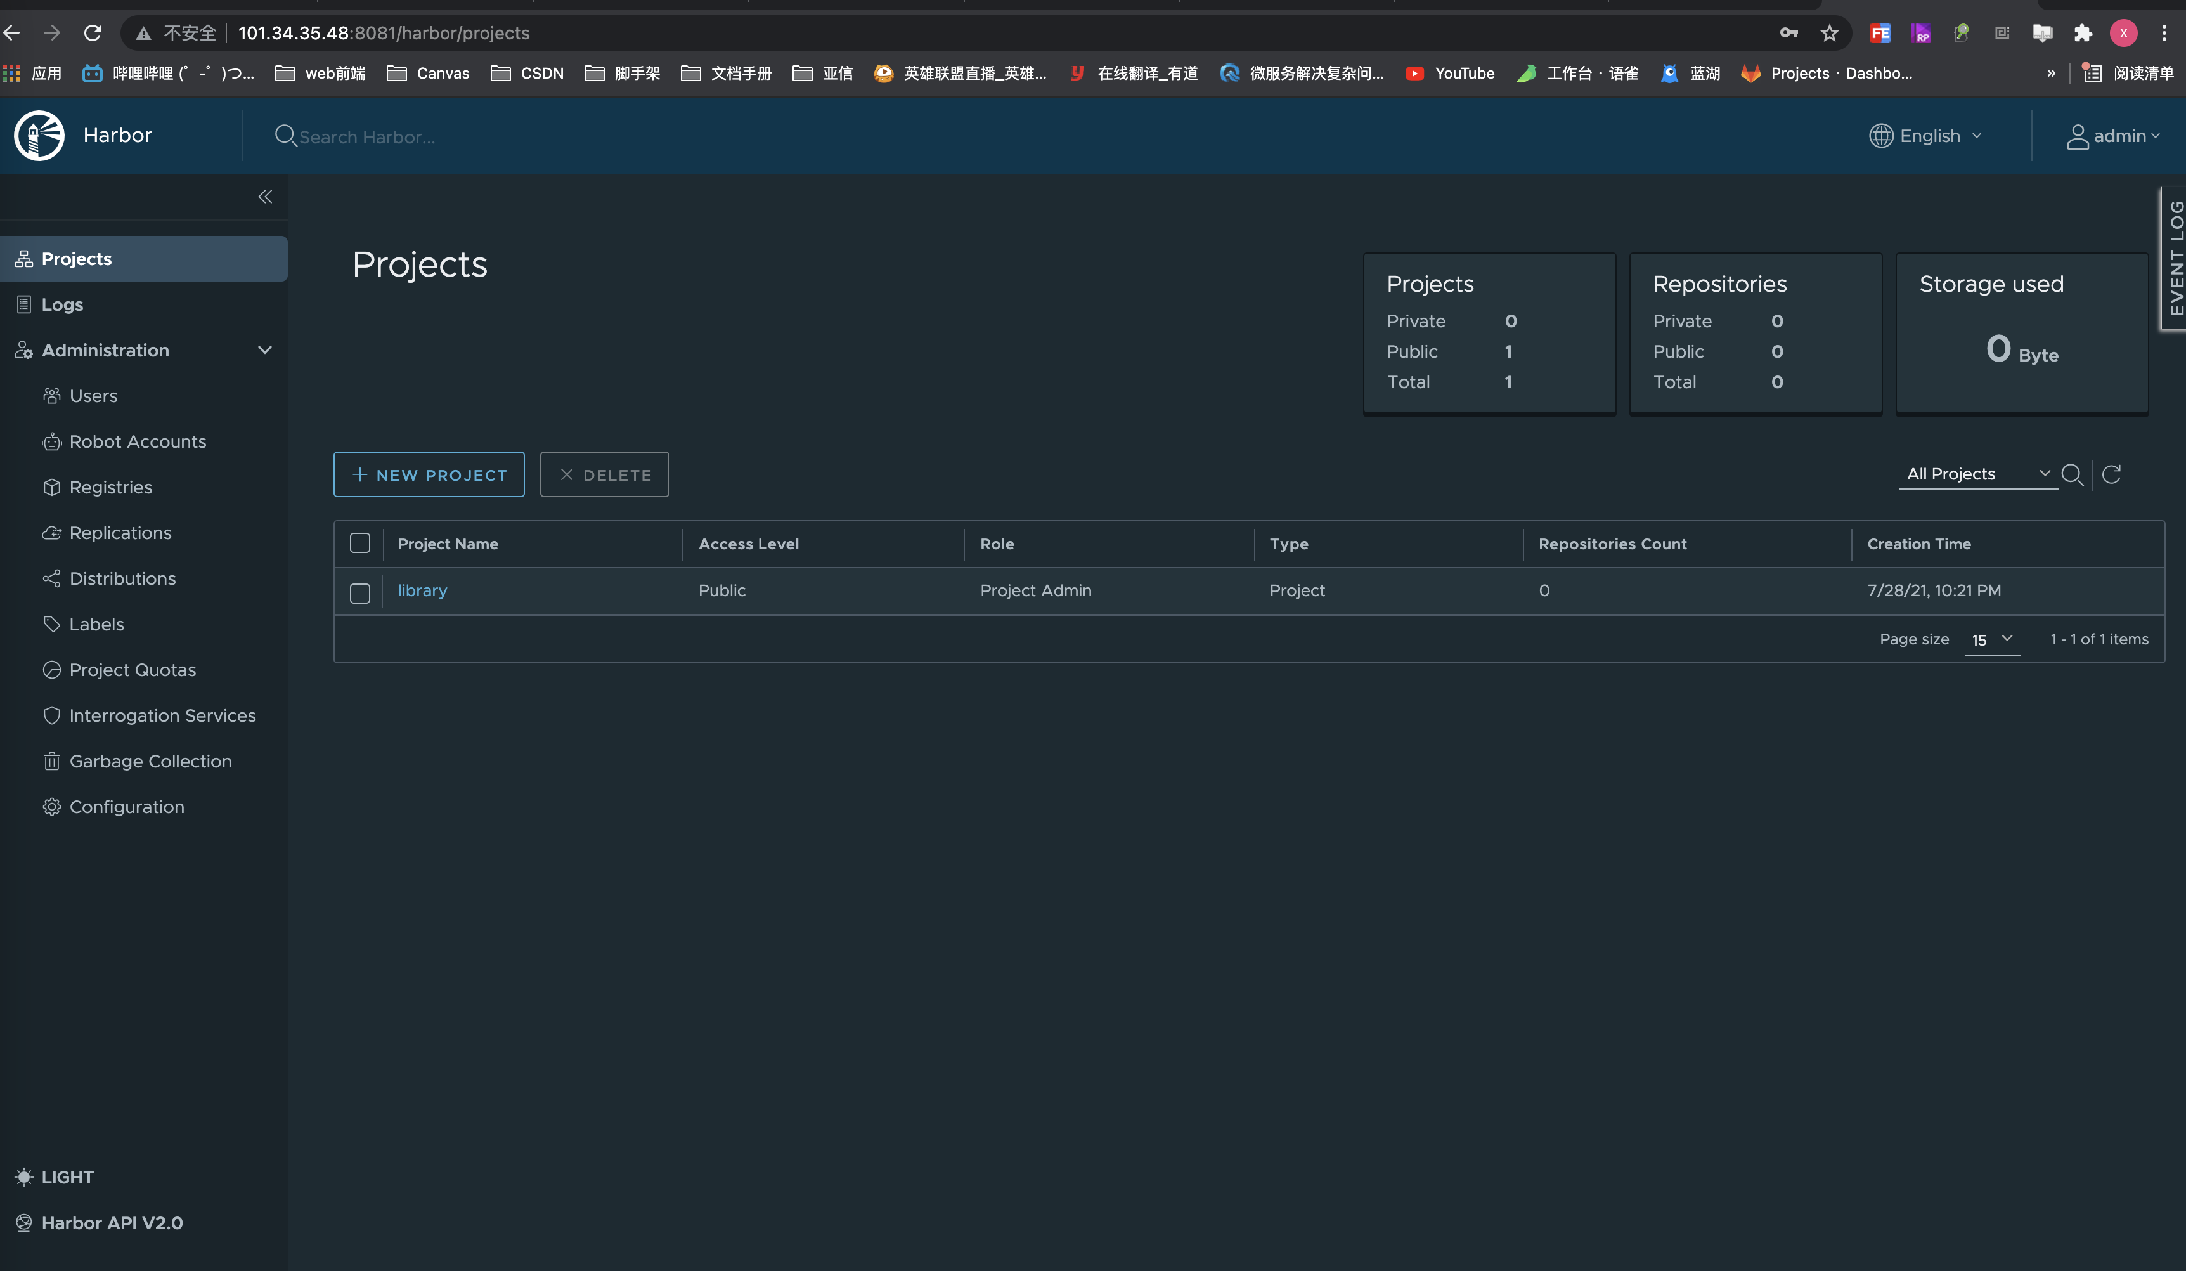Focus the Search Harbor input field
This screenshot has width=2186, height=1271.
(367, 137)
